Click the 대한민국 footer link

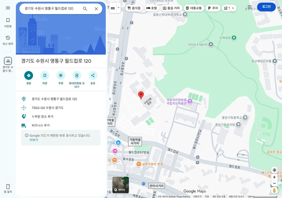point(197,197)
